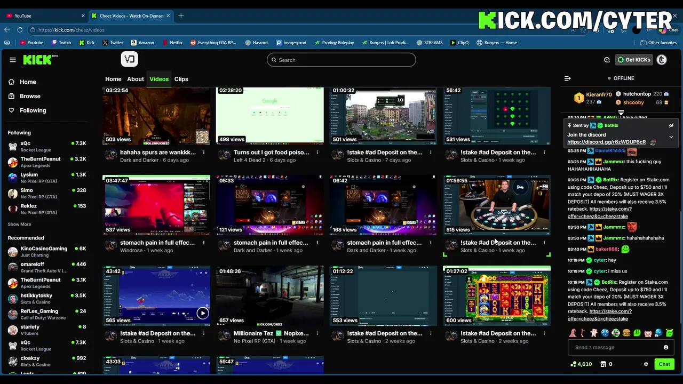The image size is (683, 384).
Task: Close the Cheez Videos browser tab
Action: [168, 15]
